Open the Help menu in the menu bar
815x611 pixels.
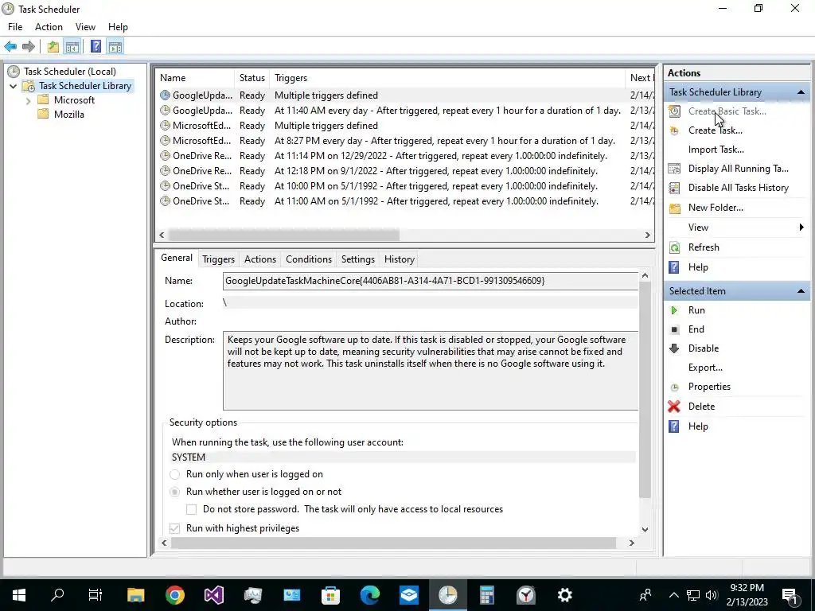coord(118,27)
